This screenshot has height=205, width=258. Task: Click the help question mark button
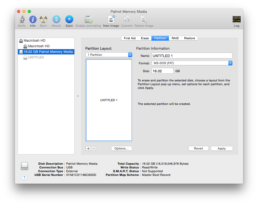coord(24,177)
